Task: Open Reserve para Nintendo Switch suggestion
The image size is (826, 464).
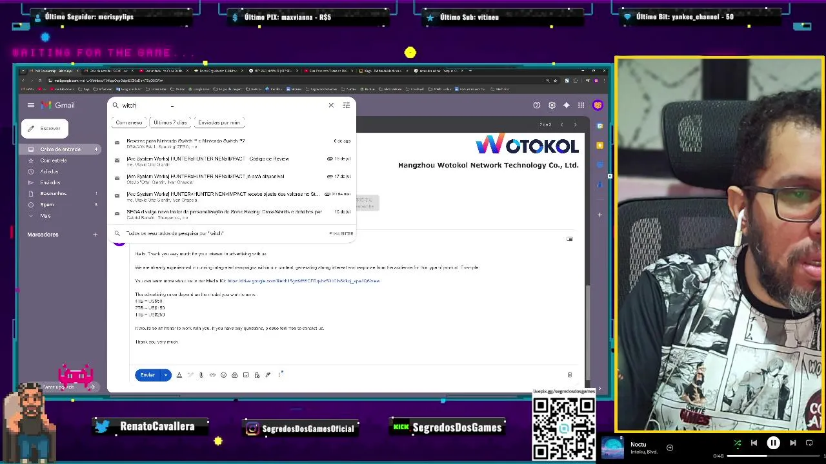Action: (232, 143)
